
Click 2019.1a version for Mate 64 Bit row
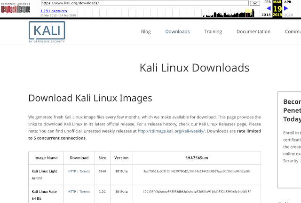(121, 192)
